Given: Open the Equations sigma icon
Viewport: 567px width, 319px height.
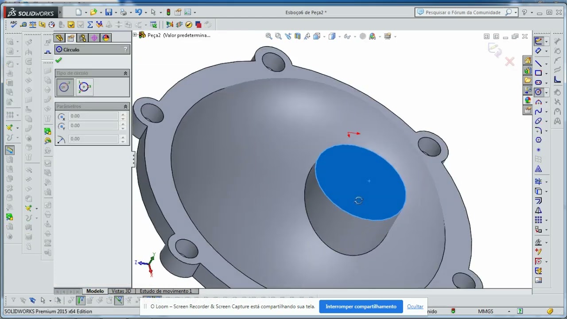Looking at the screenshot, I should pos(90,24).
